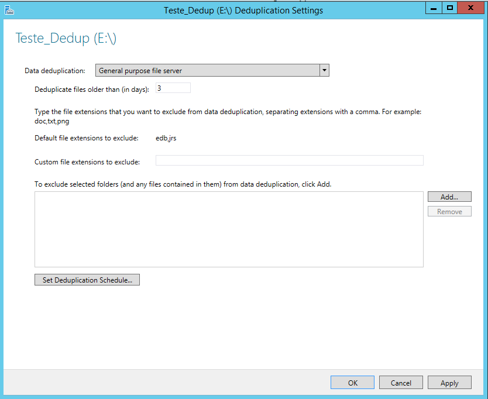
Task: Apply the deduplication settings
Action: pyautogui.click(x=449, y=383)
